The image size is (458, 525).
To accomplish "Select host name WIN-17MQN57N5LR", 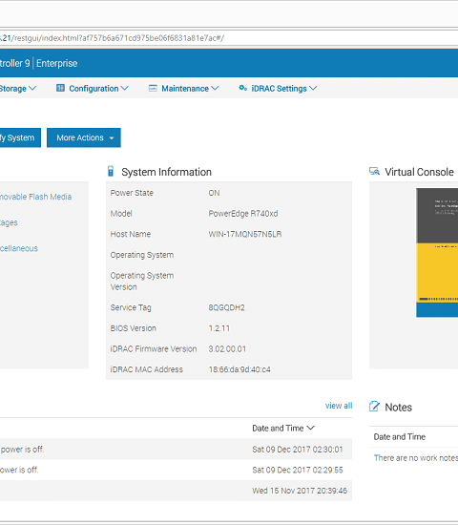I will pyautogui.click(x=244, y=234).
